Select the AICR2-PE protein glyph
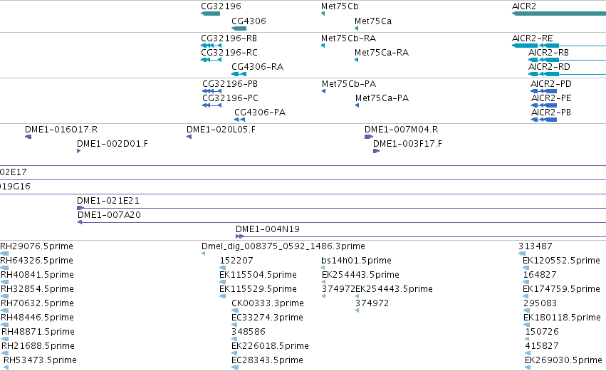The height and width of the screenshot is (371, 606). 544,105
